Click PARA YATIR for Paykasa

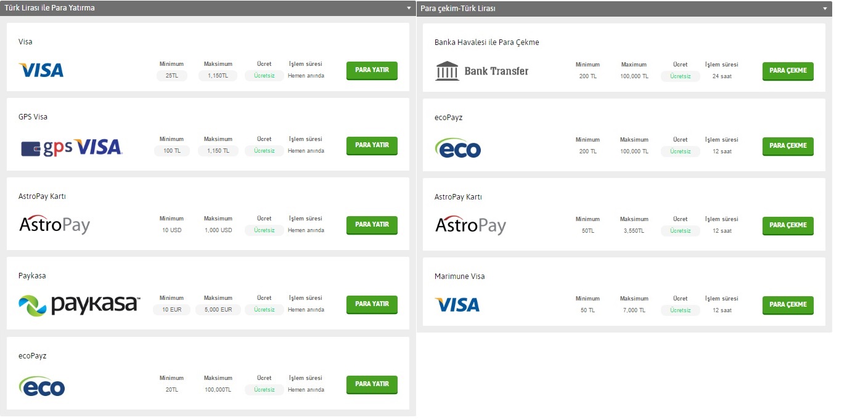click(372, 304)
